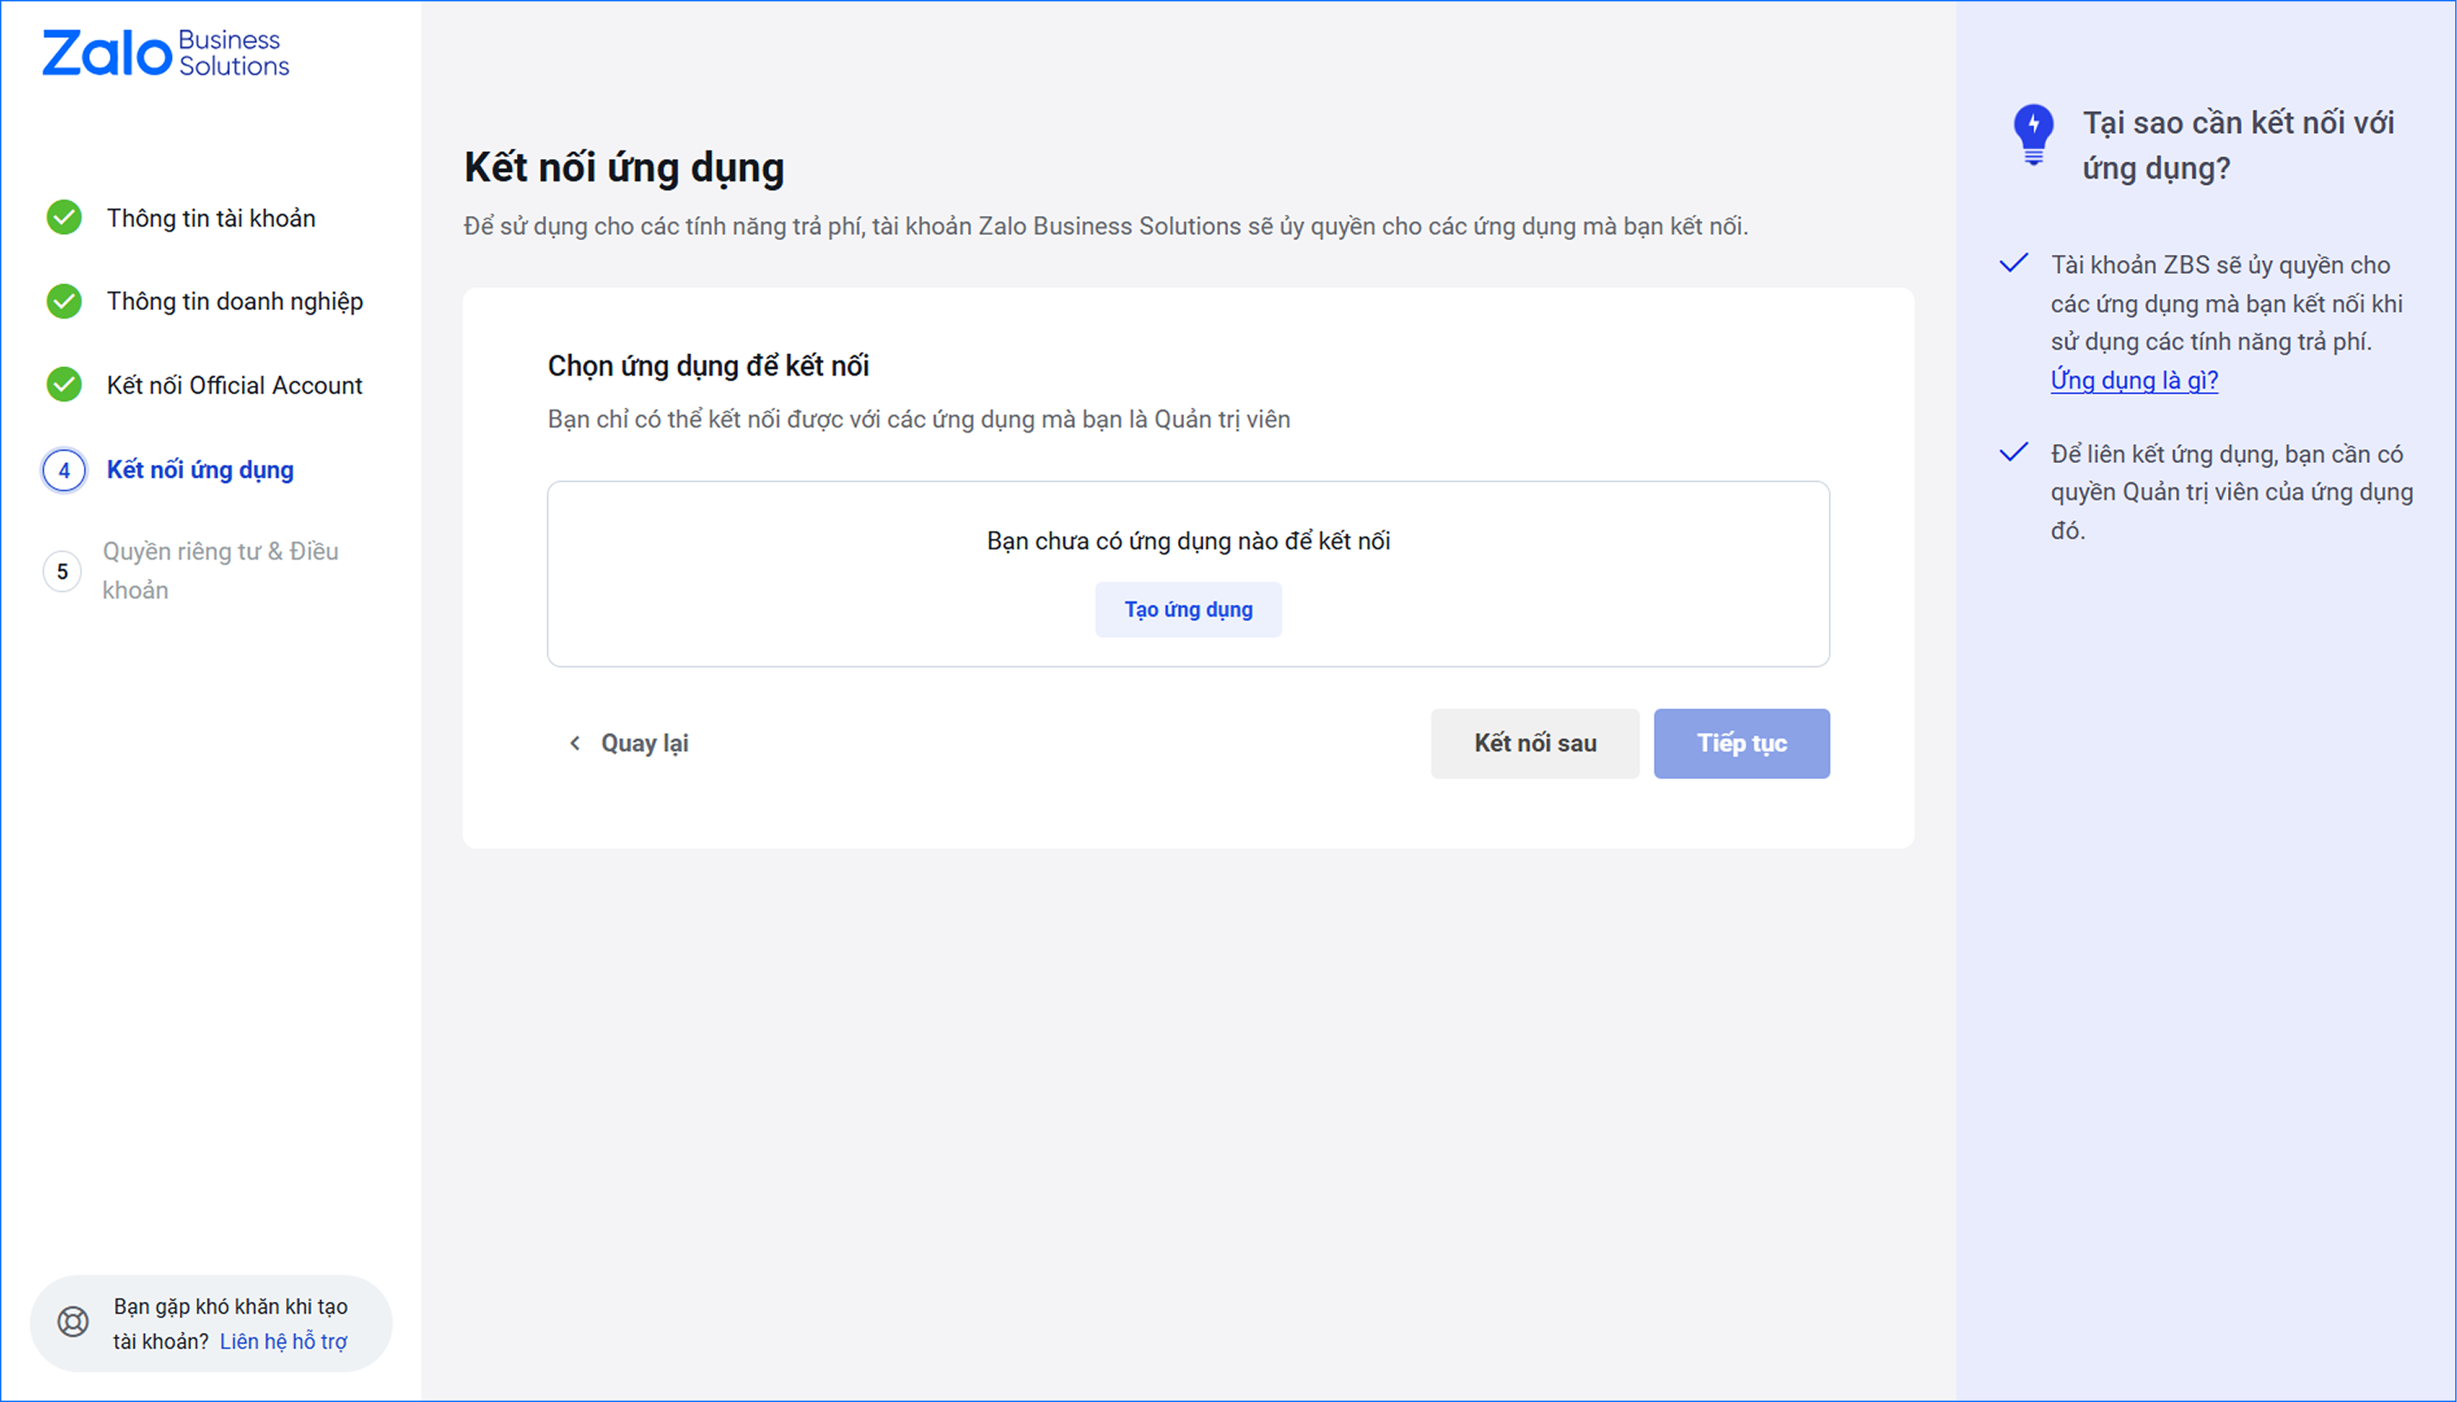Viewport: 2457px width, 1402px height.
Task: Click the step 4 circle icon
Action: coord(65,471)
